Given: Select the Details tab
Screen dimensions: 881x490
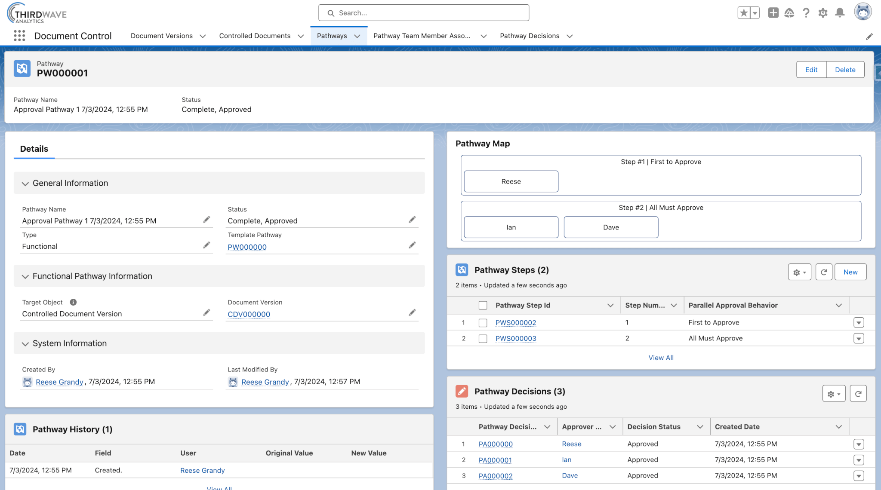Looking at the screenshot, I should point(34,149).
